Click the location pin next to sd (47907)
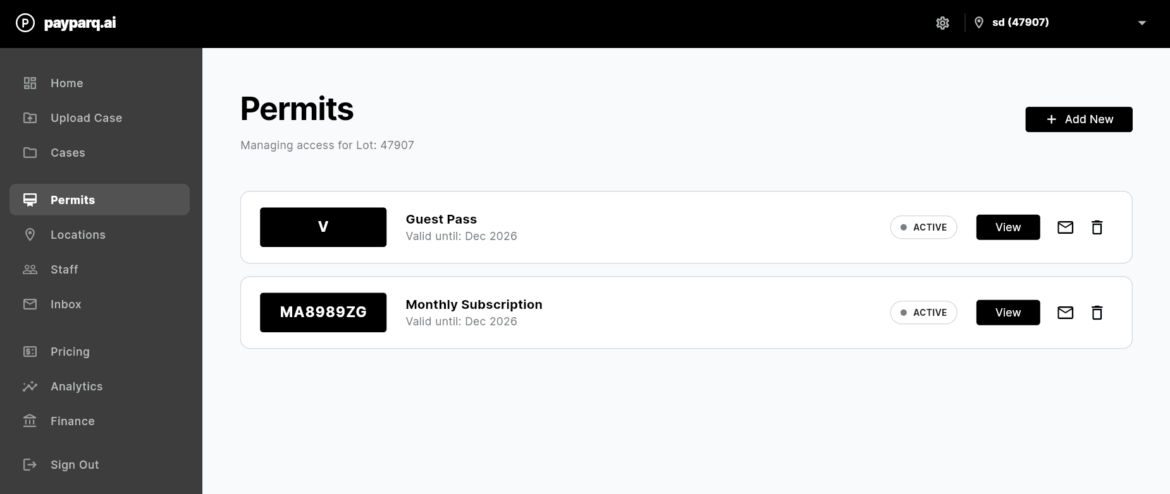This screenshot has height=494, width=1170. [979, 23]
